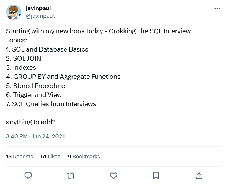Image resolution: width=227 pixels, height=185 pixels.
Task: Click the 9 Bookmarks count
Action: tap(84, 157)
